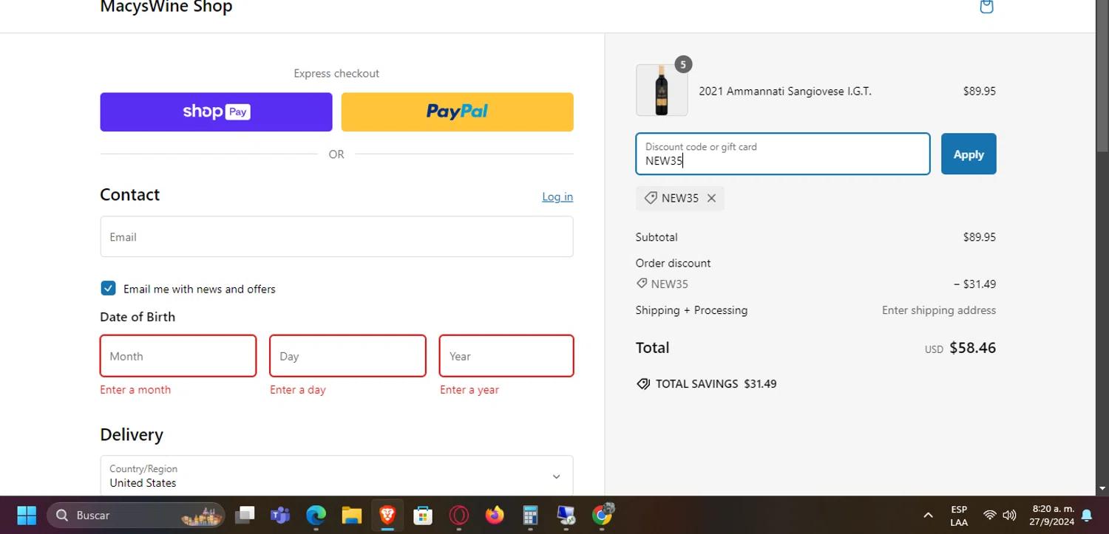Open Opera browser from taskbar
This screenshot has width=1109, height=534.
(458, 515)
